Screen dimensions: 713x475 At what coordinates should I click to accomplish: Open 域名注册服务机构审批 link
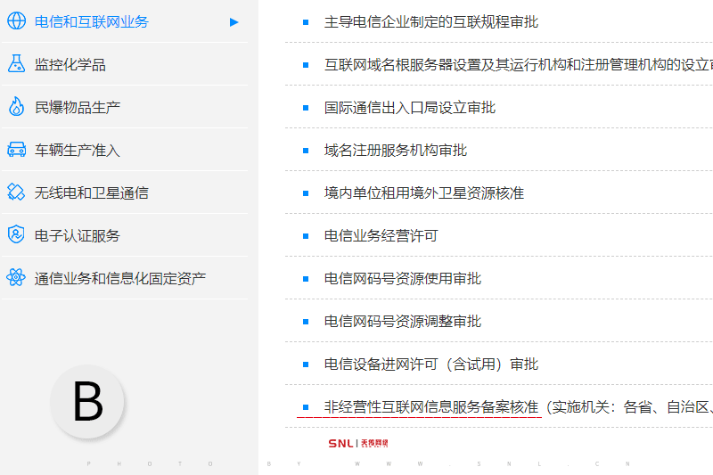[396, 150]
